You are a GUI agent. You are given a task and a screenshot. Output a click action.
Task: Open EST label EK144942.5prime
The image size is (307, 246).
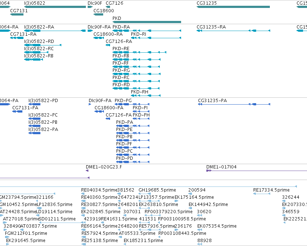pos(208,204)
